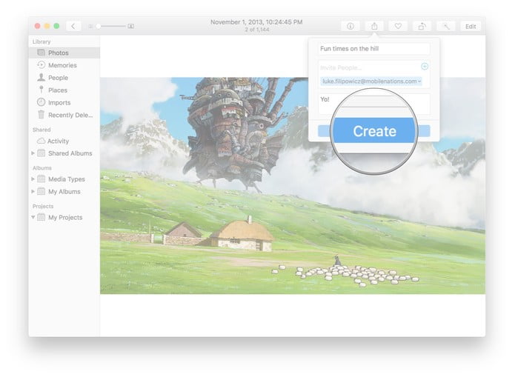Click the Edit button
The image size is (515, 377).
coord(471,26)
